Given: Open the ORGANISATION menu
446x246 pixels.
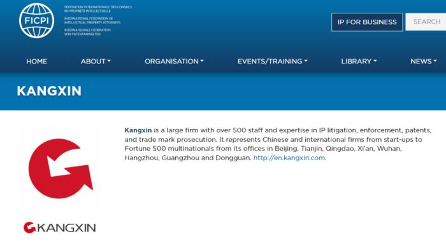Looking at the screenshot, I should click(x=174, y=61).
